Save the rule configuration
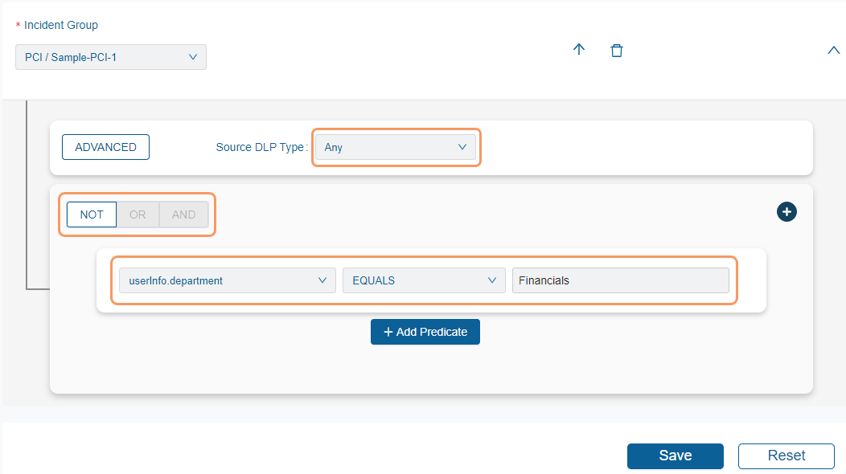Viewport: 846px width, 474px height. coord(675,456)
